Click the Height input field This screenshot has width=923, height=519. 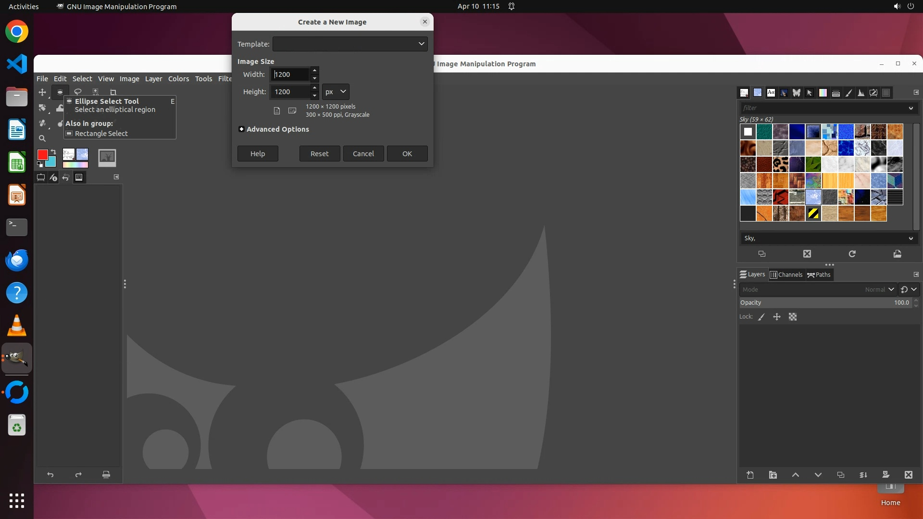click(289, 92)
